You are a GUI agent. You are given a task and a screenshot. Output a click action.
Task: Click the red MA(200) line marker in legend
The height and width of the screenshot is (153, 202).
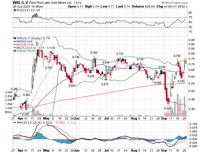click(15, 44)
